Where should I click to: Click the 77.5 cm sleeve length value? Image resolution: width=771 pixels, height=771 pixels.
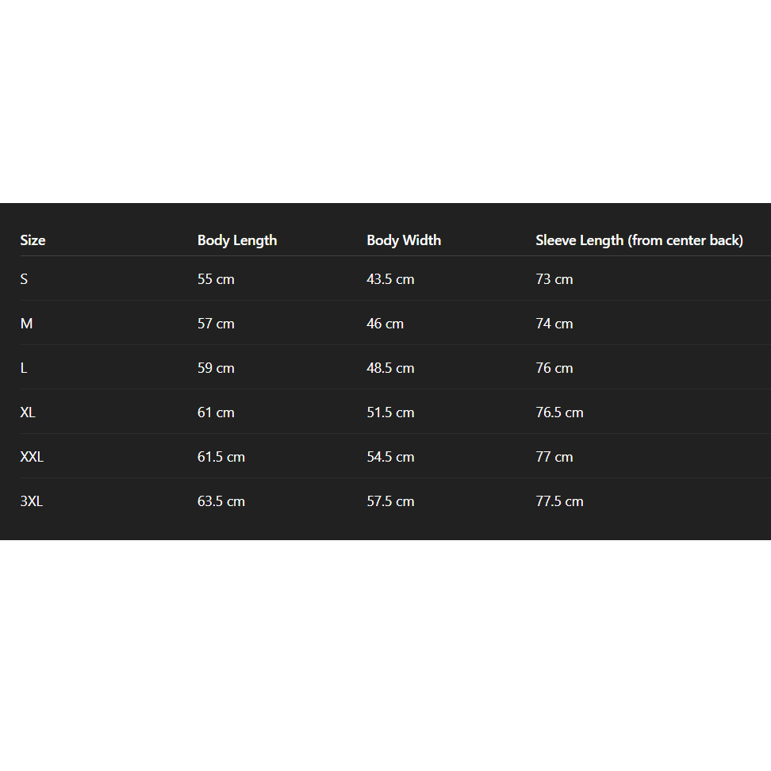coord(559,501)
